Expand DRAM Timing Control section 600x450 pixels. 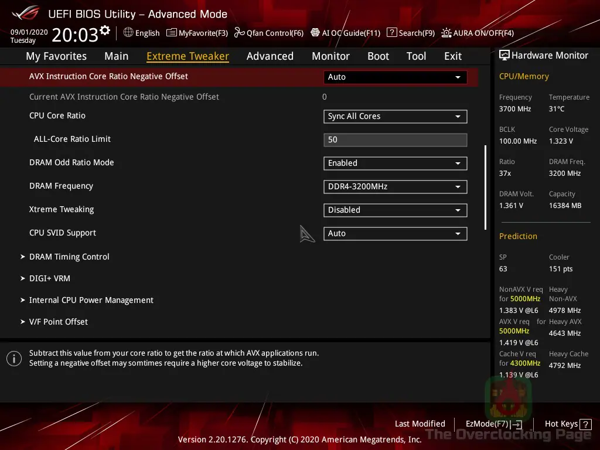(69, 257)
